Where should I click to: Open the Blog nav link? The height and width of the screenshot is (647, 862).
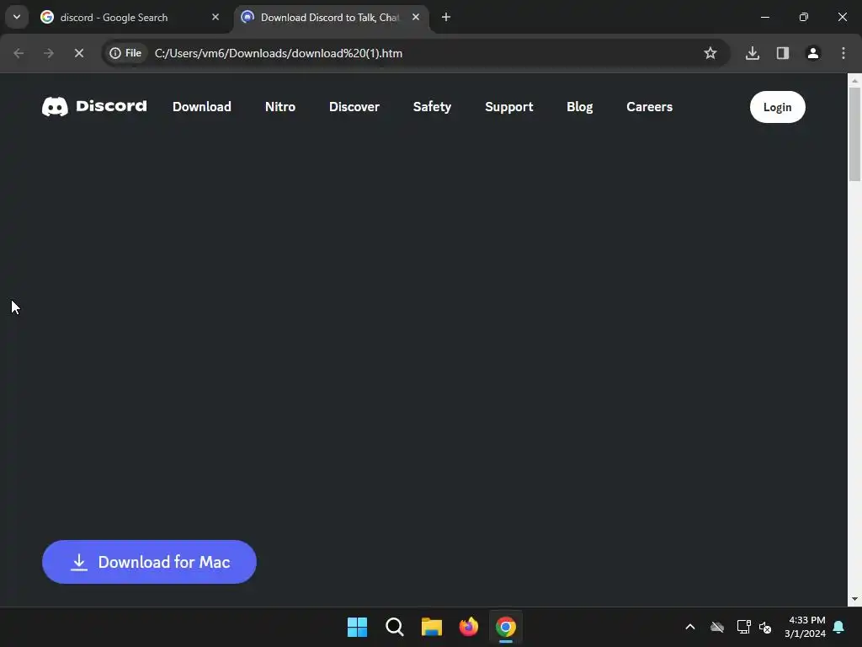click(x=579, y=107)
